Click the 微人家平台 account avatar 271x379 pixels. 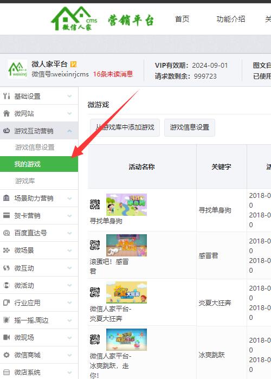point(17,69)
